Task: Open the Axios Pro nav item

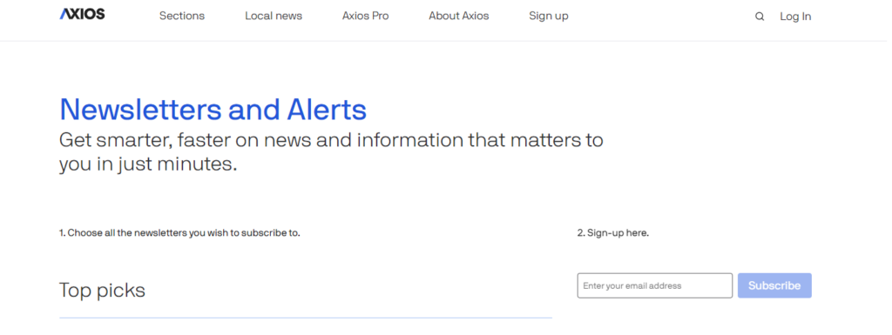Action: (365, 16)
